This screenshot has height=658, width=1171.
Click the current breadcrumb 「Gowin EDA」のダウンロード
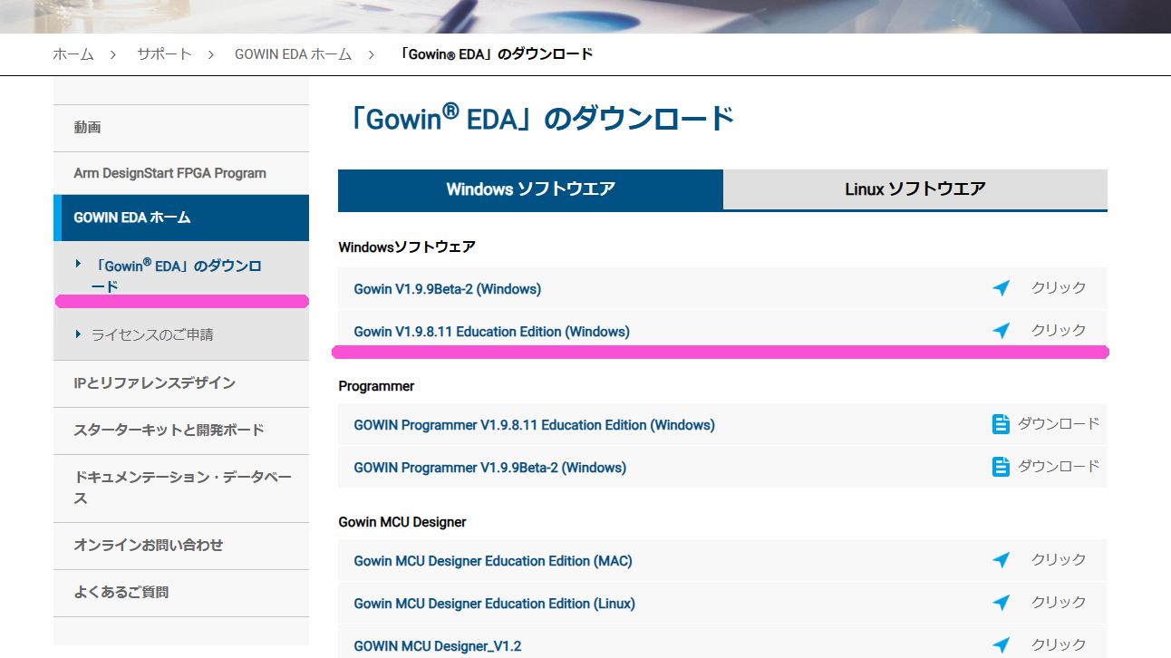click(x=497, y=54)
